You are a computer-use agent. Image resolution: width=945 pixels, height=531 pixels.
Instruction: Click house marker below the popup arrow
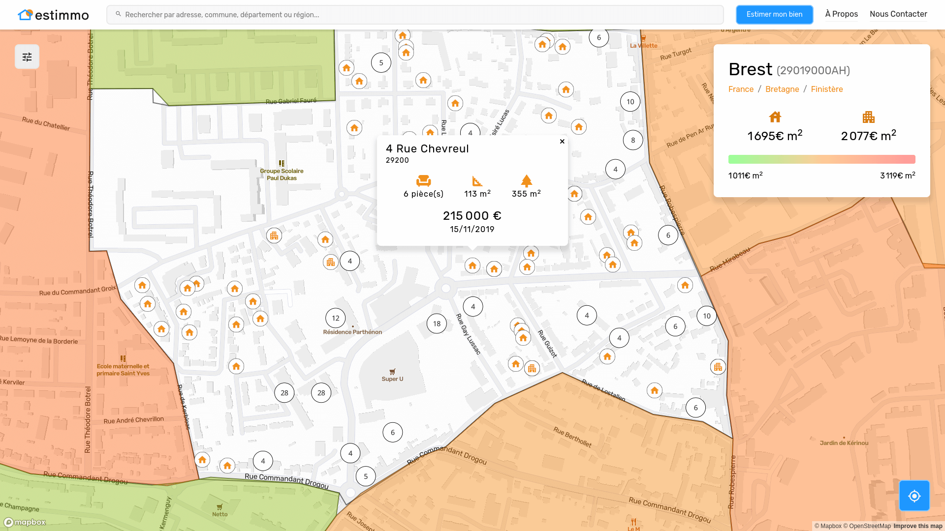point(472,266)
